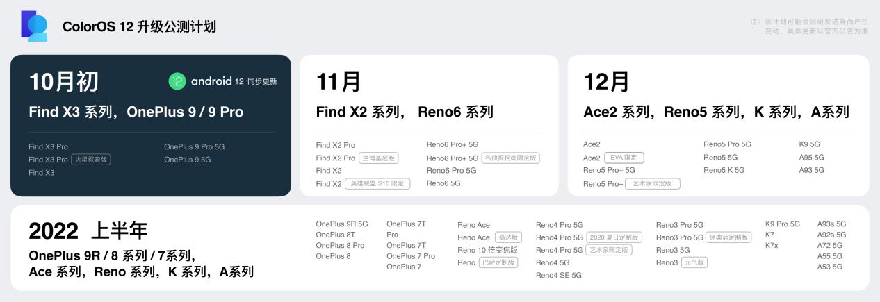Click the K9 Pro 5G entry
The width and height of the screenshot is (880, 302).
point(782,224)
